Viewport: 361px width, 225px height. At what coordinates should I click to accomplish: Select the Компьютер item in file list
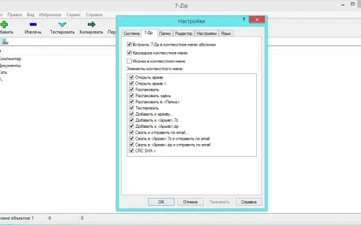click(11, 59)
